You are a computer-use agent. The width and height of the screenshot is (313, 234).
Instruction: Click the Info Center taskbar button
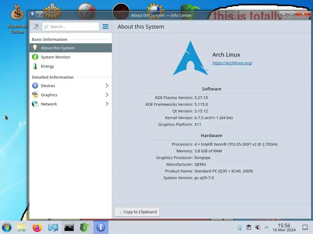click(101, 227)
